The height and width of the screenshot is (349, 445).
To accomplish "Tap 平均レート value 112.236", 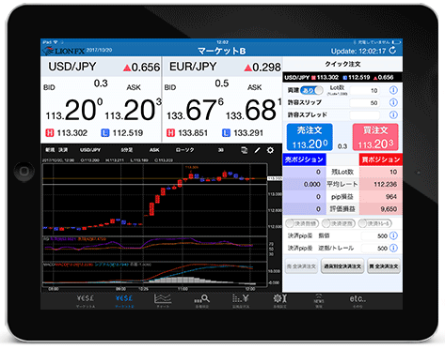I will point(385,184).
